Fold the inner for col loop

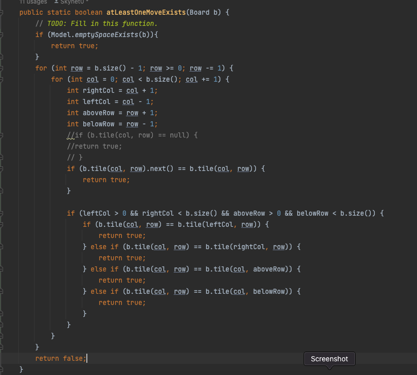[x=2, y=79]
